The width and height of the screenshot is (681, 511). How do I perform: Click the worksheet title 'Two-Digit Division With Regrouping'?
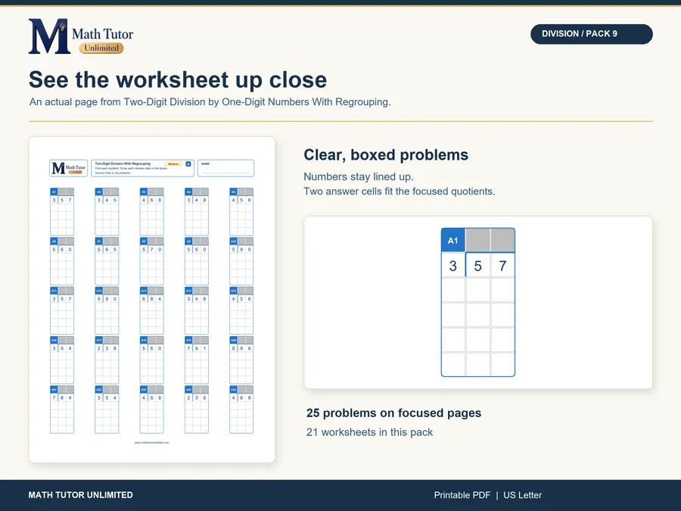[x=123, y=164]
